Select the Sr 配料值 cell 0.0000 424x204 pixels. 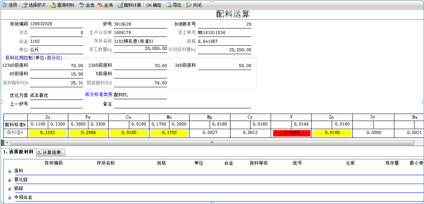[x=373, y=133]
